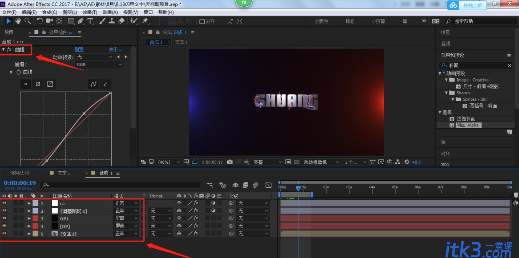Image resolution: width=519 pixels, height=258 pixels.
Task: Enable the 对齐 snapping checkbox
Action: click(x=202, y=22)
